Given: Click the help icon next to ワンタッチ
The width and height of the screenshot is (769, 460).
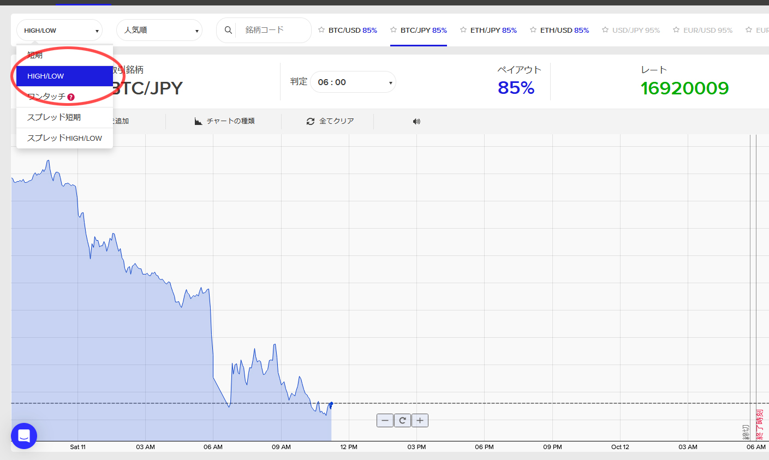Looking at the screenshot, I should click(x=71, y=97).
